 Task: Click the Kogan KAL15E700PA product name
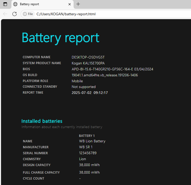[88, 63]
